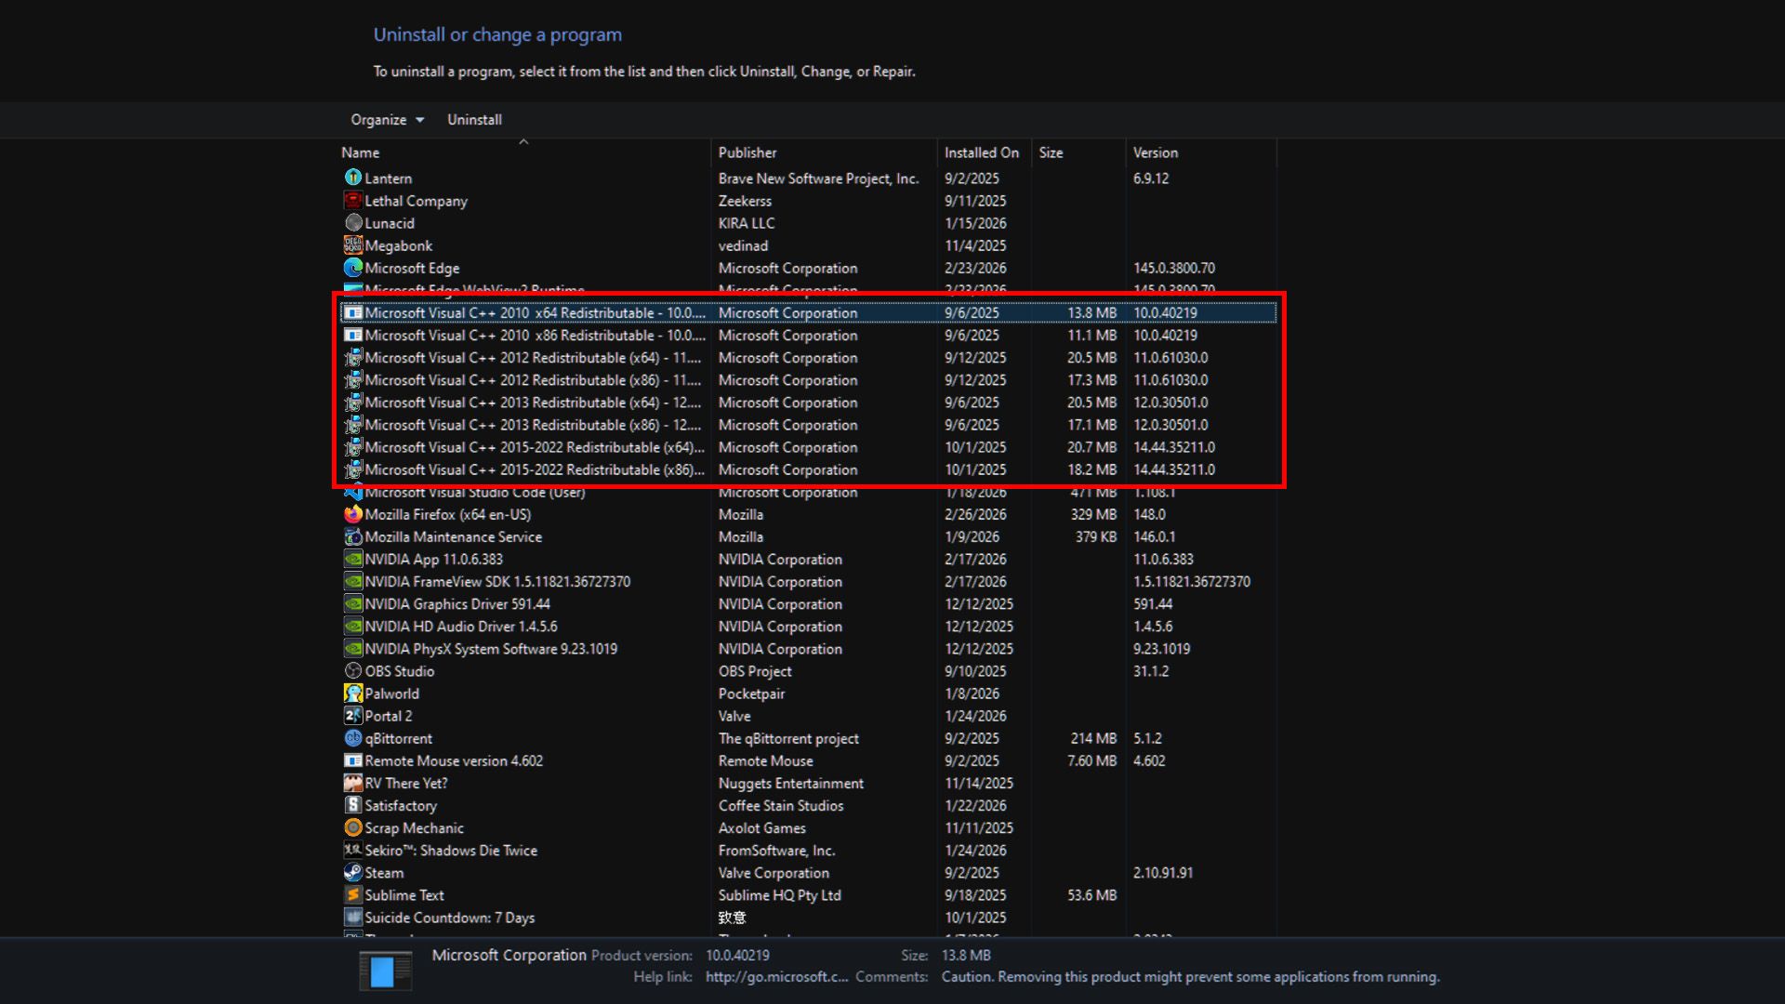Sort by the Installed On column header
Image resolution: width=1785 pixels, height=1004 pixels.
(982, 152)
